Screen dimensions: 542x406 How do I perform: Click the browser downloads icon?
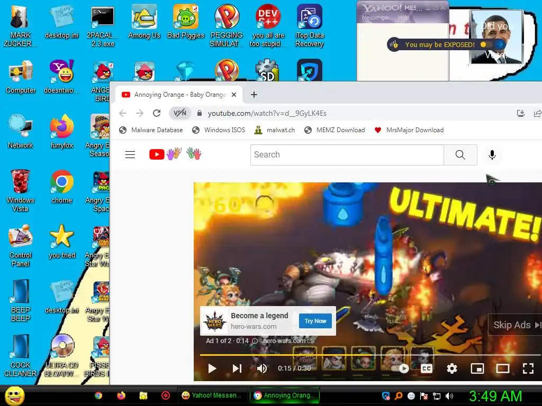pos(521,113)
